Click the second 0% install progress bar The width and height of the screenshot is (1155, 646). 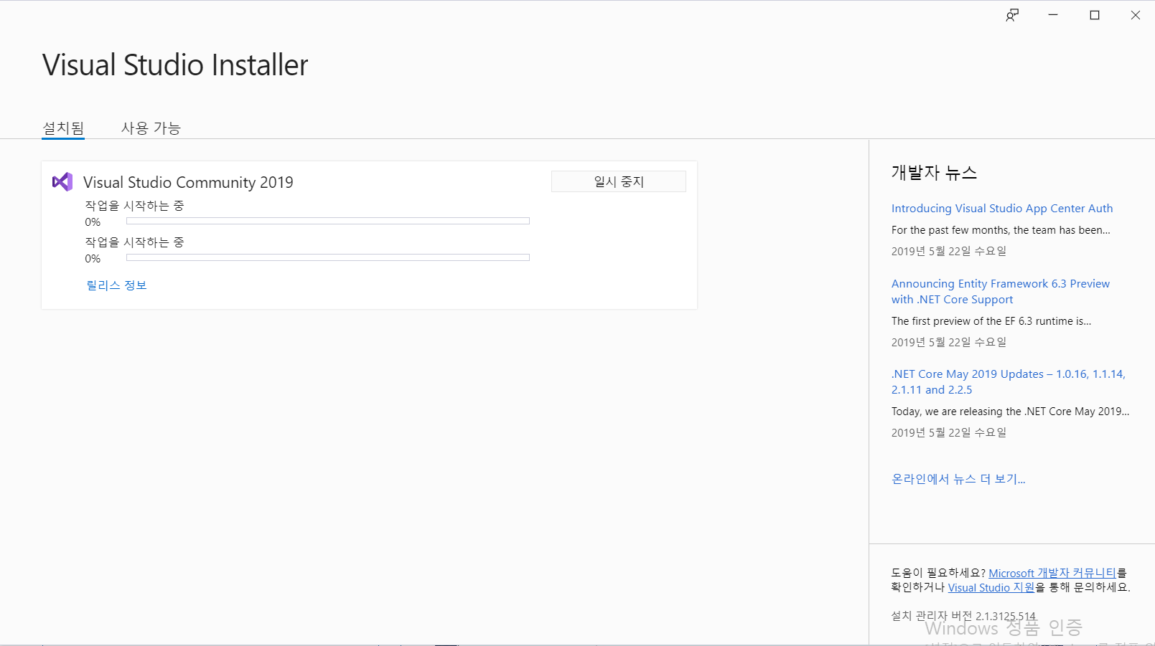[328, 257]
